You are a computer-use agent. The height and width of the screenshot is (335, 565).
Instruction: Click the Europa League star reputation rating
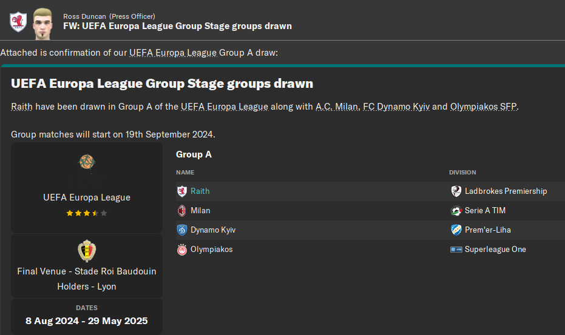point(87,213)
